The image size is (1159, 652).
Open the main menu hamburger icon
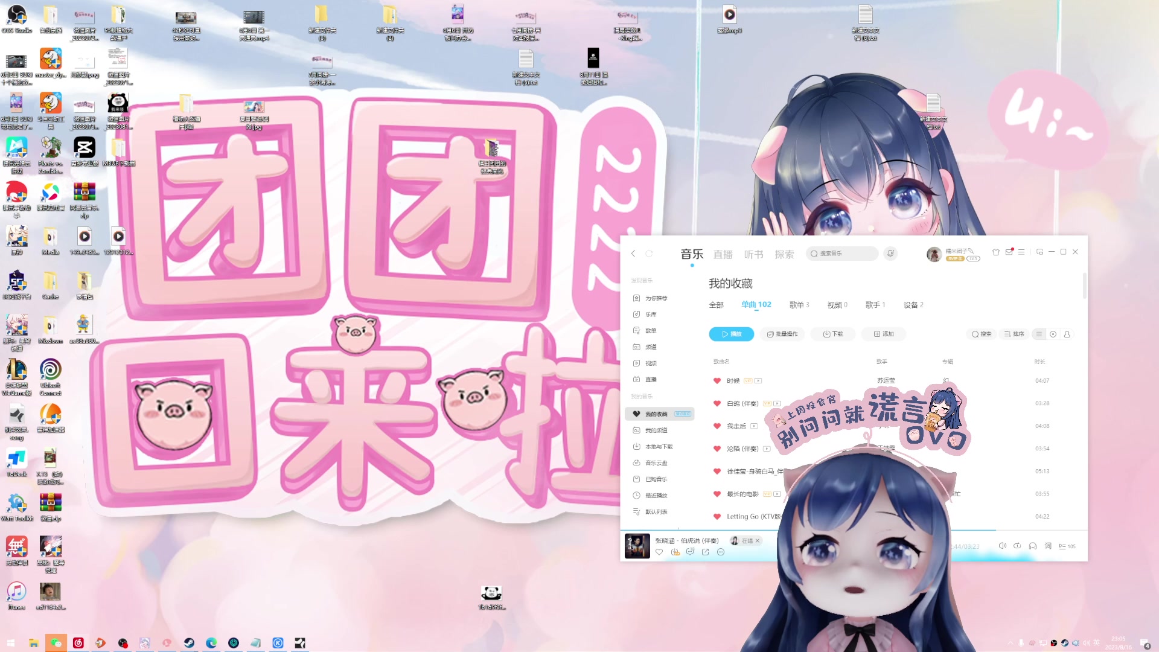[1021, 252]
